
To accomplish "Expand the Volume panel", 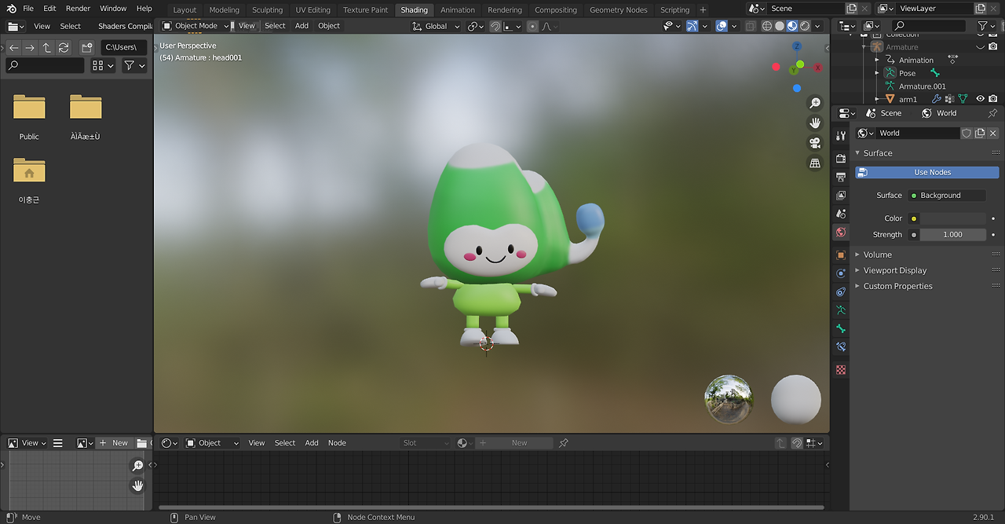I will pos(878,255).
